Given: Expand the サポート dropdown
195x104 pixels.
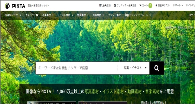Looking at the screenshot, I should (x=178, y=5).
